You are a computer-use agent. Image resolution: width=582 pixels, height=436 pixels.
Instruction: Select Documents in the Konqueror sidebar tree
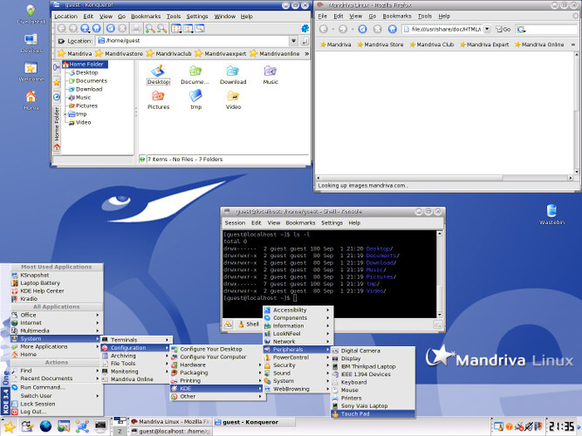[x=88, y=81]
